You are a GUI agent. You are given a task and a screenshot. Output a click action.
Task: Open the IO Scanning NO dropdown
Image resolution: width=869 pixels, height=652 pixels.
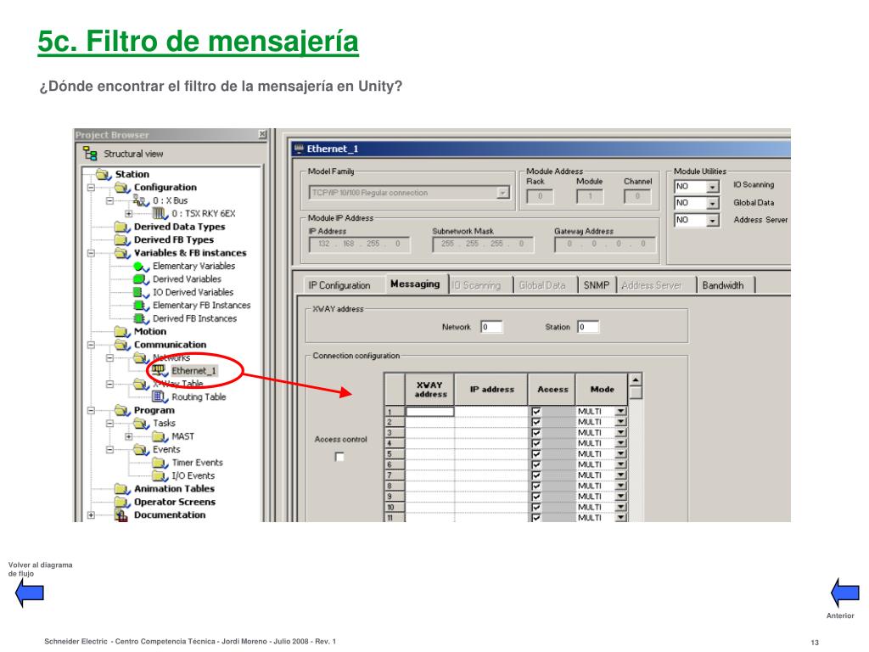(x=713, y=187)
